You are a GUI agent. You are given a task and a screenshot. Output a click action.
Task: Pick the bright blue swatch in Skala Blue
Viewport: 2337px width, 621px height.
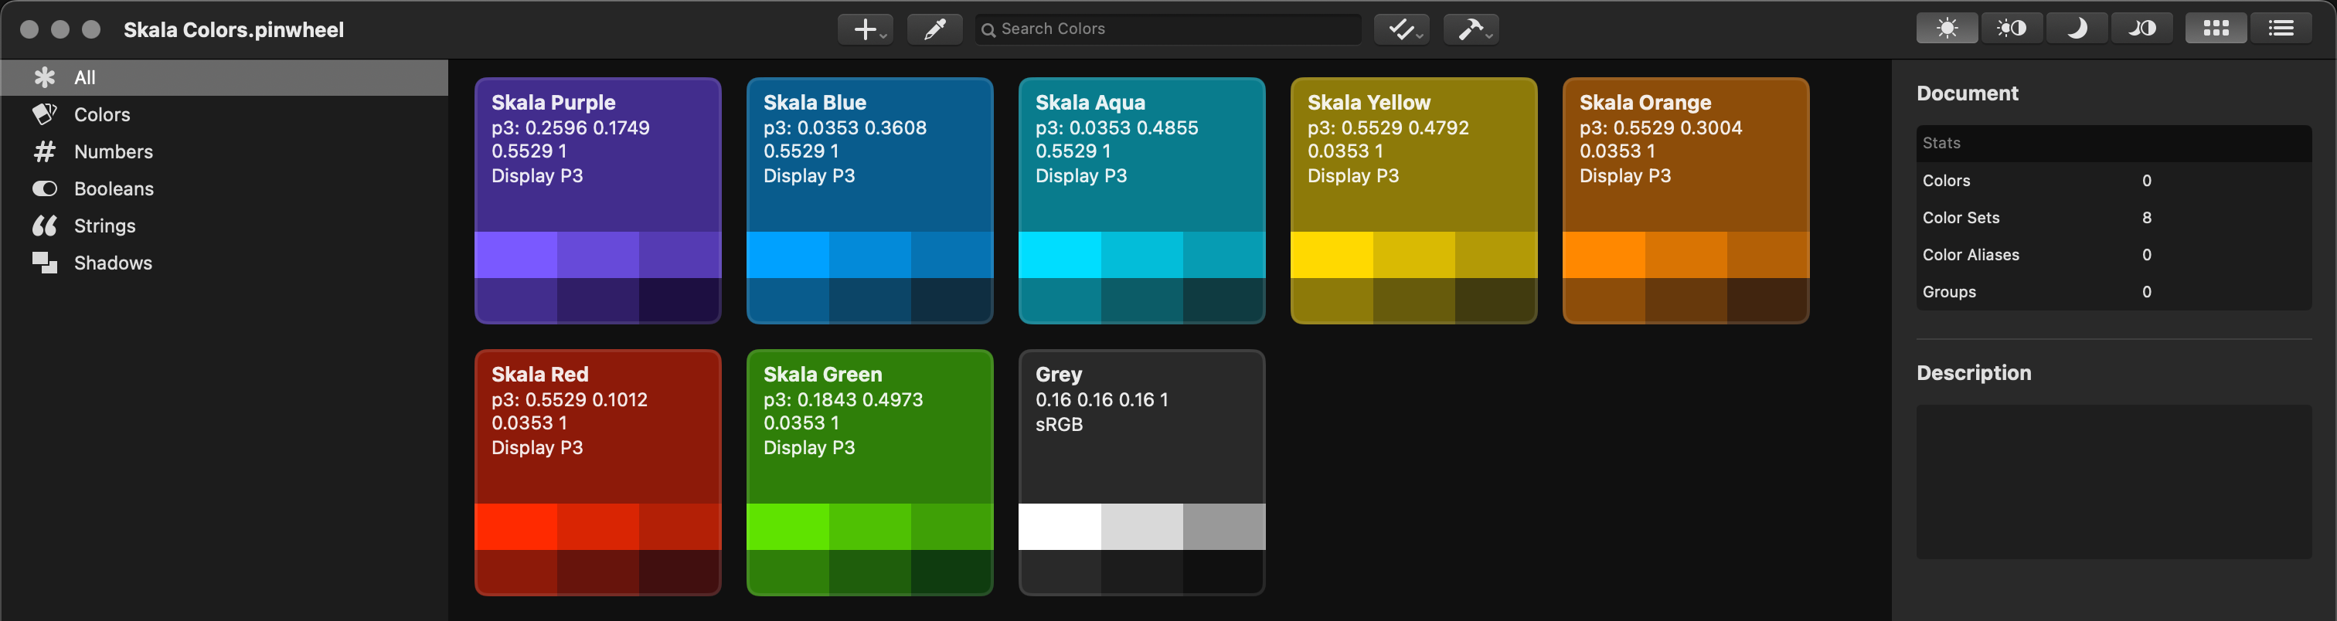(788, 255)
